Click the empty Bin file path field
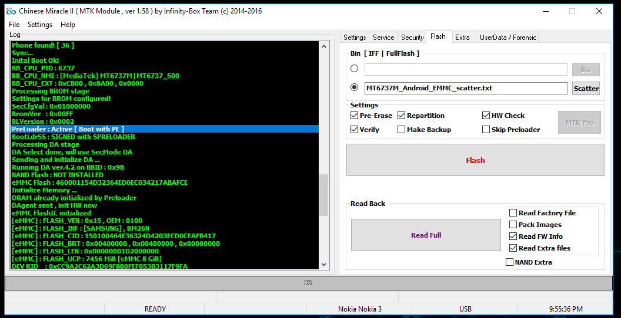621x318 pixels. [x=466, y=69]
